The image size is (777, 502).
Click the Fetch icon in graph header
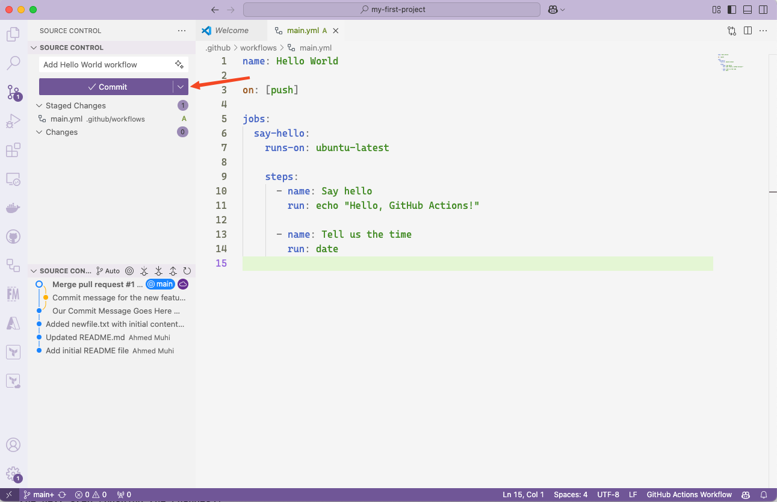(x=144, y=271)
